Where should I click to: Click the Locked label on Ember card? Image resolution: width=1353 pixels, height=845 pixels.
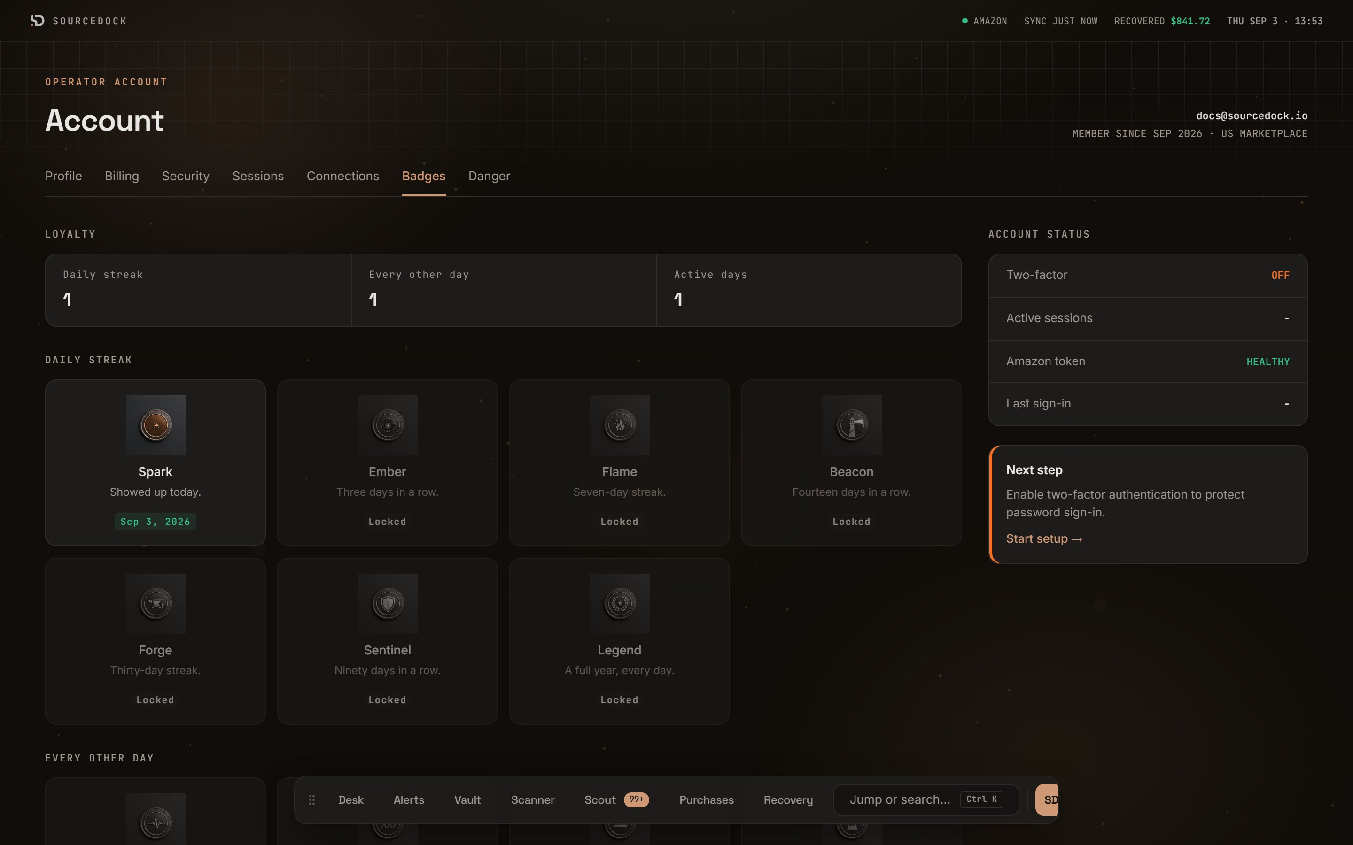tap(388, 522)
